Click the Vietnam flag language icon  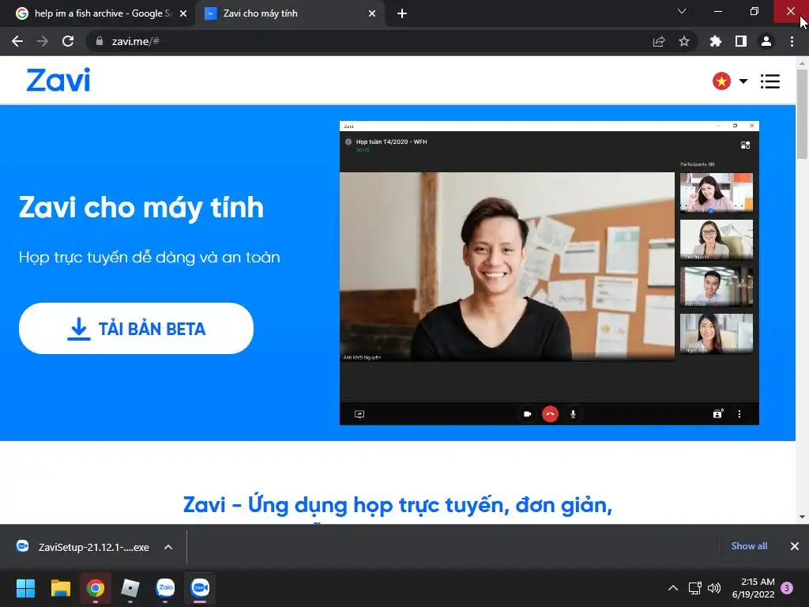point(721,81)
